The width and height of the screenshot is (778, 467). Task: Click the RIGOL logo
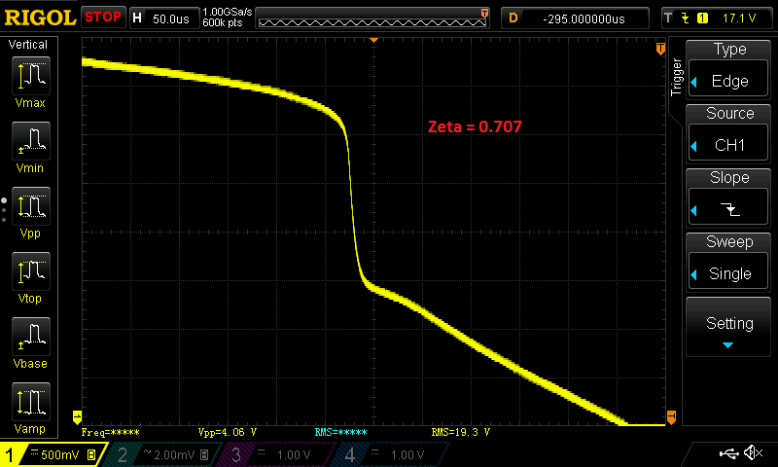click(x=40, y=18)
